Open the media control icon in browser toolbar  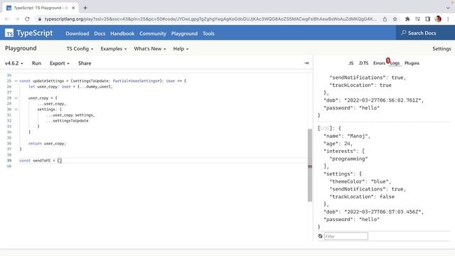417,19
